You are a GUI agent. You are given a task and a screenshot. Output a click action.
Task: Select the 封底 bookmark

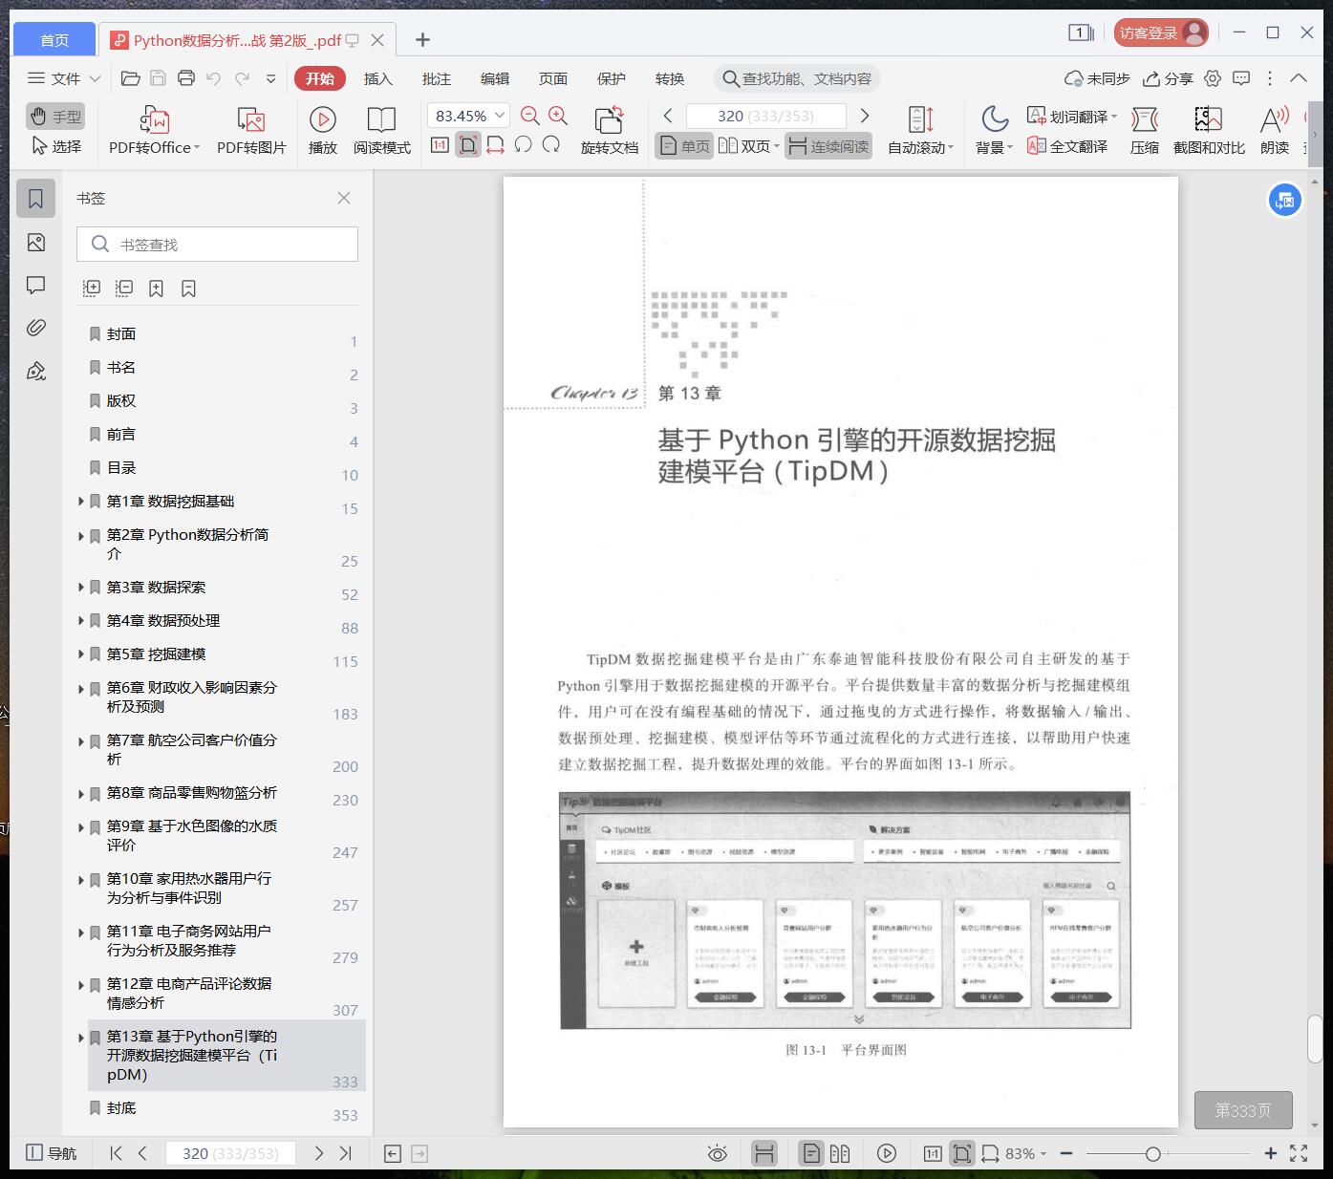click(x=121, y=1107)
